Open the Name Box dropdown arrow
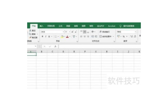Viewport: 168px width, 112px height. click(36, 46)
